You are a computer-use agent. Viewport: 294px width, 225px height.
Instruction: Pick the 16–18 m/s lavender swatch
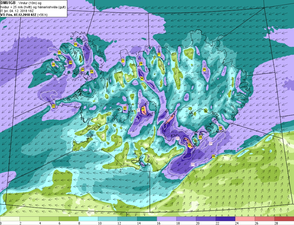[x=166, y=219]
